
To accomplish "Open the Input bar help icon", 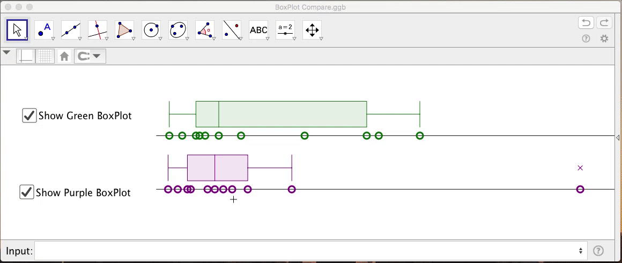I will [x=598, y=251].
